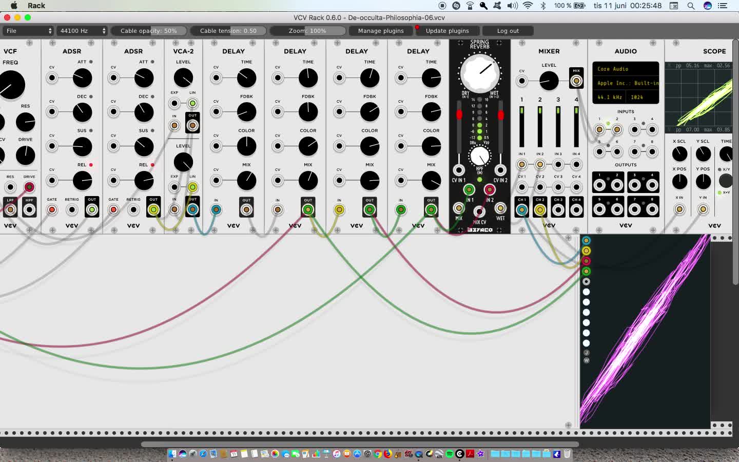
Task: Click the Mixer CH 2 output jack
Action: pyautogui.click(x=540, y=209)
